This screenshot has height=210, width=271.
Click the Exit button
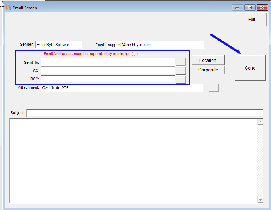pyautogui.click(x=251, y=20)
